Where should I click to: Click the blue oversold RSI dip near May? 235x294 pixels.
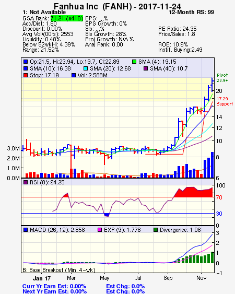click(x=107, y=215)
